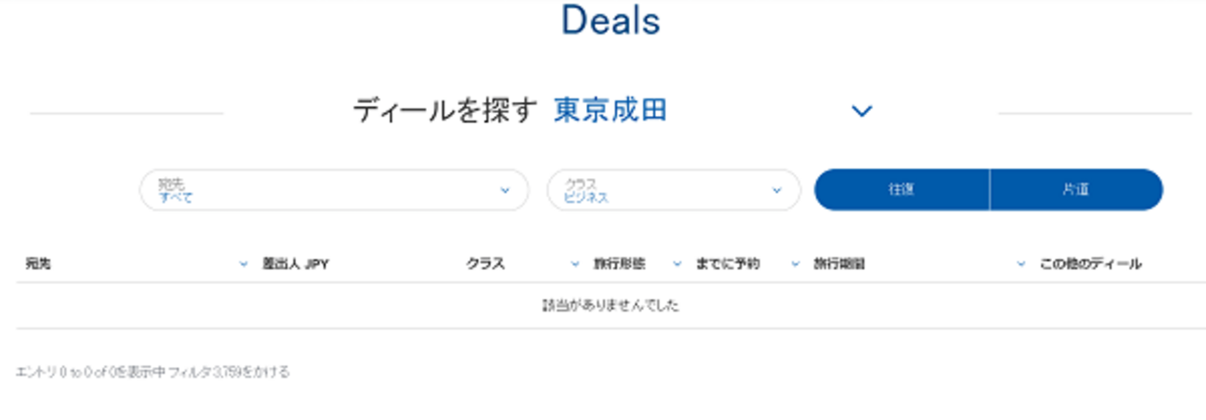Click the sort arrow beside the 宛先 column header

tap(243, 264)
